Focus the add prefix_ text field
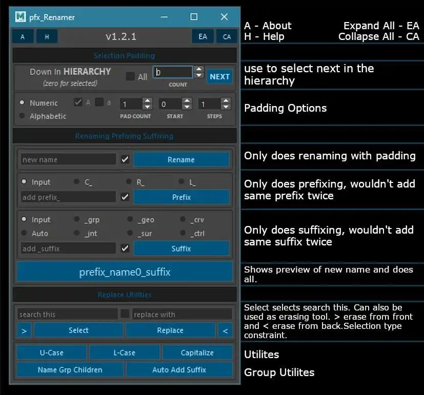424x395 pixels. point(68,197)
